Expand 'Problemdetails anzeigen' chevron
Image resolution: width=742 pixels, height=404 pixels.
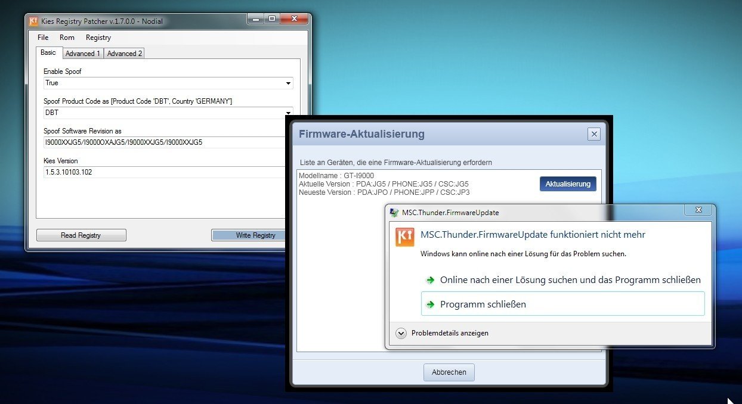tap(401, 333)
